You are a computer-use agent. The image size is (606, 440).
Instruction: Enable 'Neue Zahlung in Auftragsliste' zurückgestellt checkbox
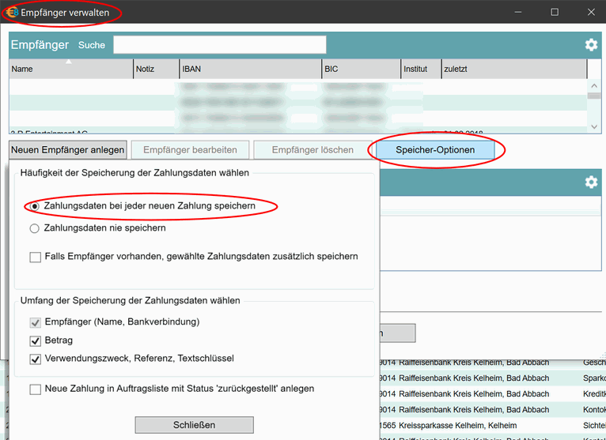click(x=35, y=389)
